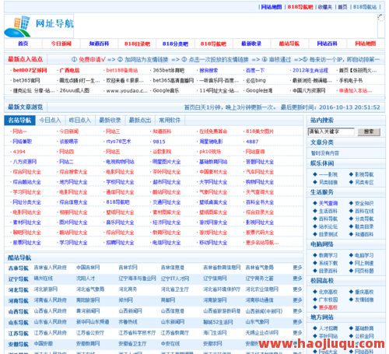The height and width of the screenshot is (354, 389).
Task: Click the 搜索 button
Action: pos(369,131)
